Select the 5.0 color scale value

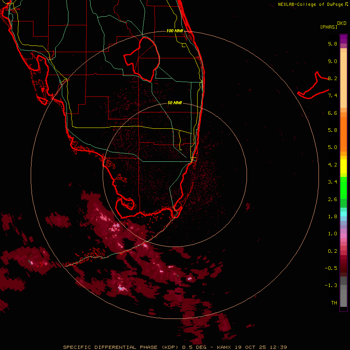click(332, 147)
